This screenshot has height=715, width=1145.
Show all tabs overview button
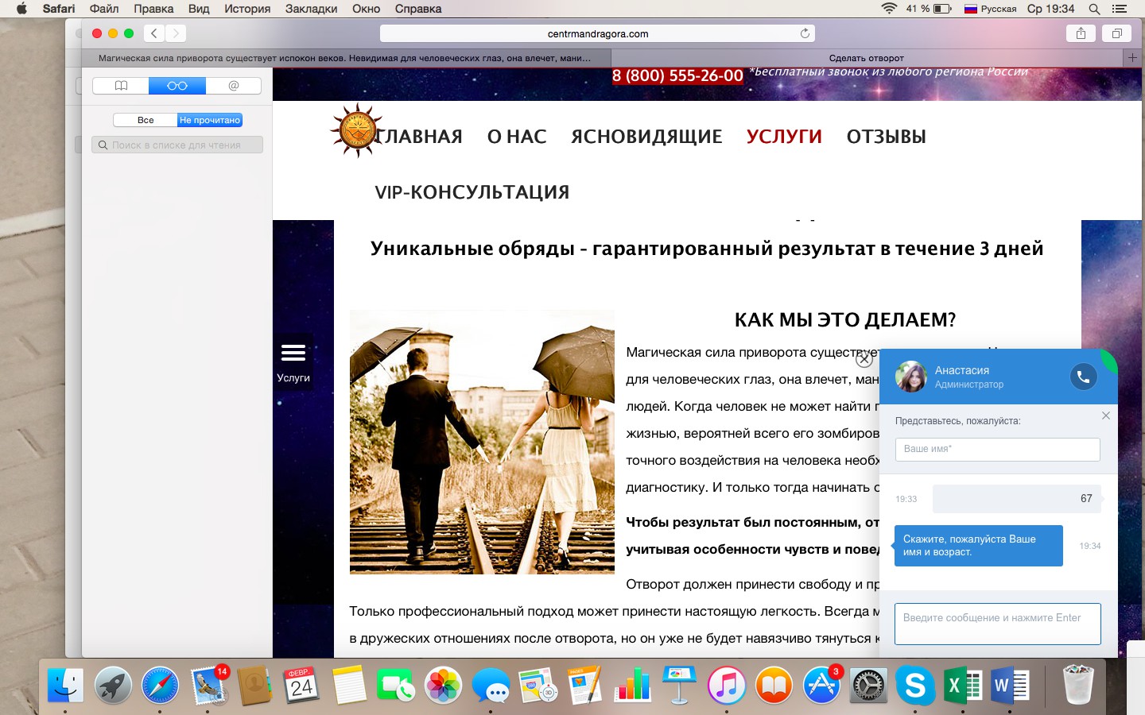(x=1116, y=33)
